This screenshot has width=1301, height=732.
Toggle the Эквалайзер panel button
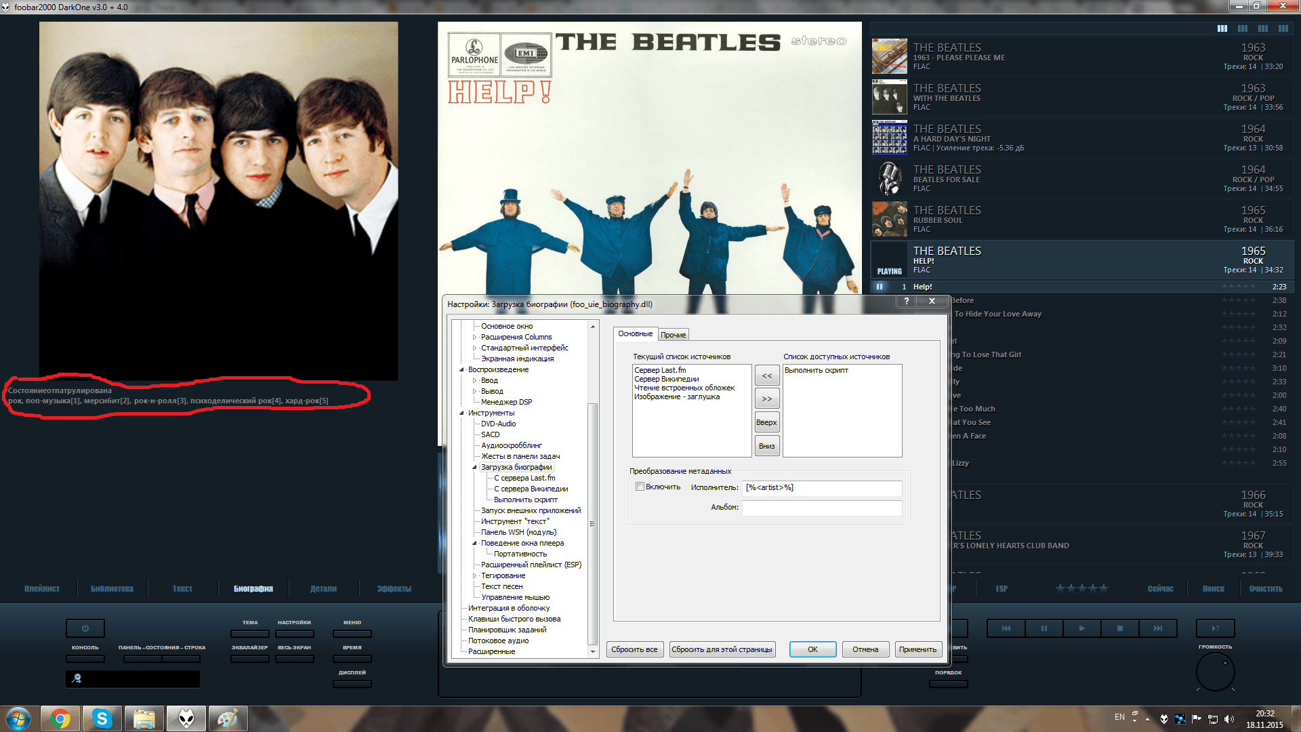point(249,658)
